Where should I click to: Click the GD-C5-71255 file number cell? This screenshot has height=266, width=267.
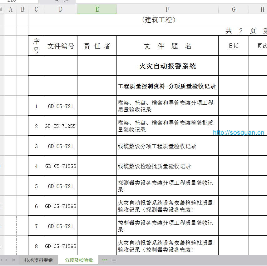click(x=61, y=126)
